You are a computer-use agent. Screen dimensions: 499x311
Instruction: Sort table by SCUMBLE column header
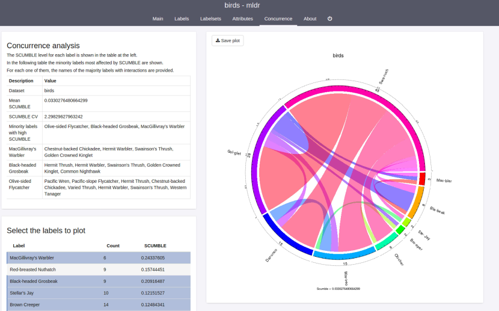[155, 245]
